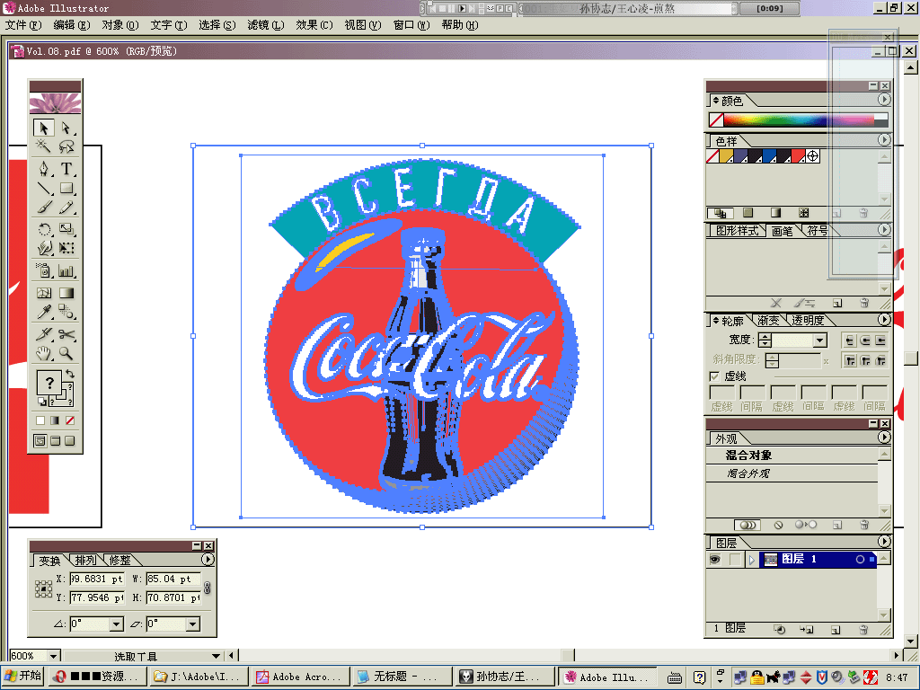Image resolution: width=920 pixels, height=690 pixels.
Task: Open the 效果 (C) menu
Action: point(314,24)
